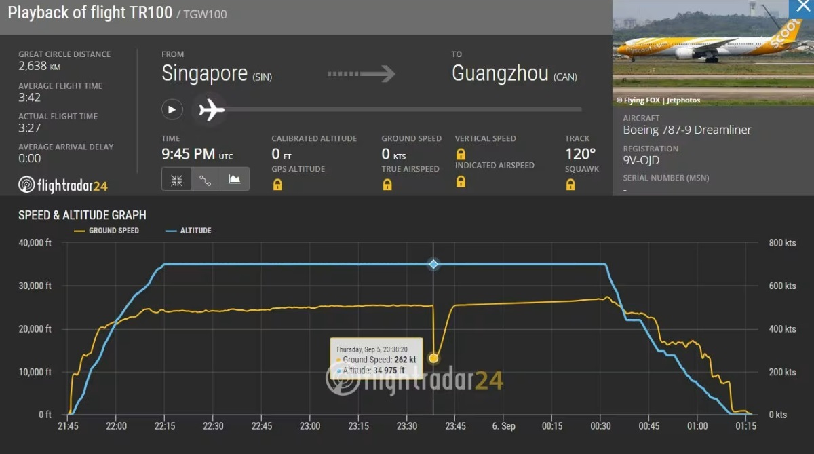Click the 23:45 label on time axis
This screenshot has height=454, width=814.
(x=455, y=426)
